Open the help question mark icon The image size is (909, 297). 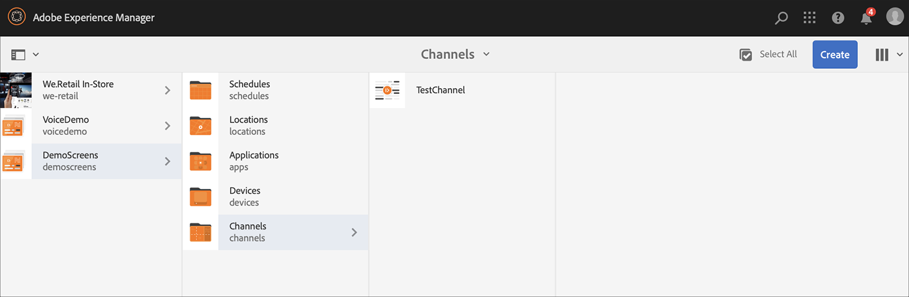coord(838,18)
